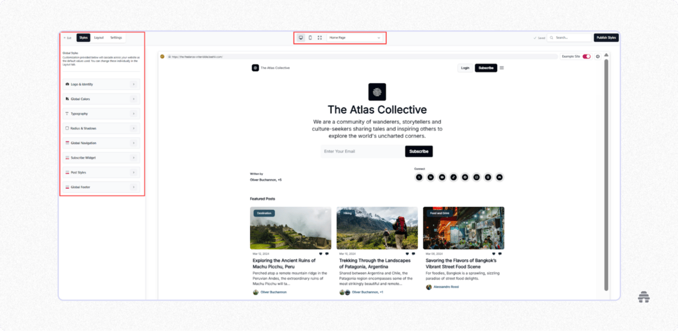Viewport: 678px width, 331px height.
Task: Click heart icon on Bangkok post
Action: tap(493, 254)
